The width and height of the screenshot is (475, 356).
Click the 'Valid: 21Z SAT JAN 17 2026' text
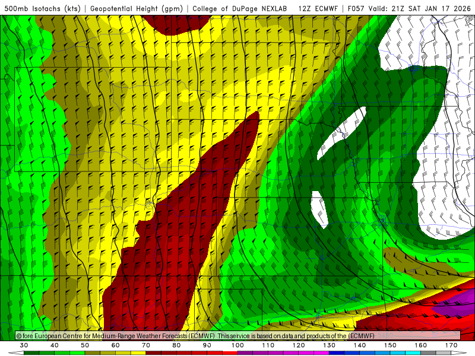click(x=420, y=8)
